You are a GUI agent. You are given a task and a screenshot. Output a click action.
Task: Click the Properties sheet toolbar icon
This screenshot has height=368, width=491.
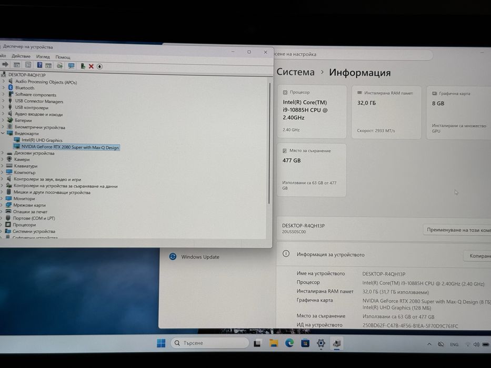pos(28,65)
